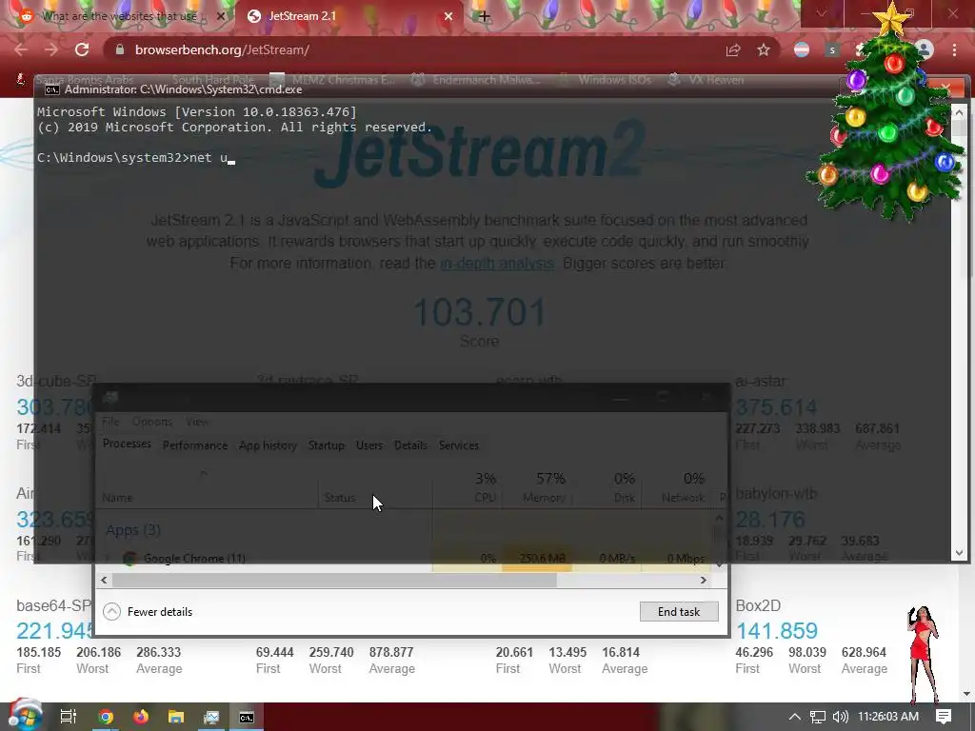Select the JetStream 2.1 tab
The image size is (975, 731).
pyautogui.click(x=348, y=16)
